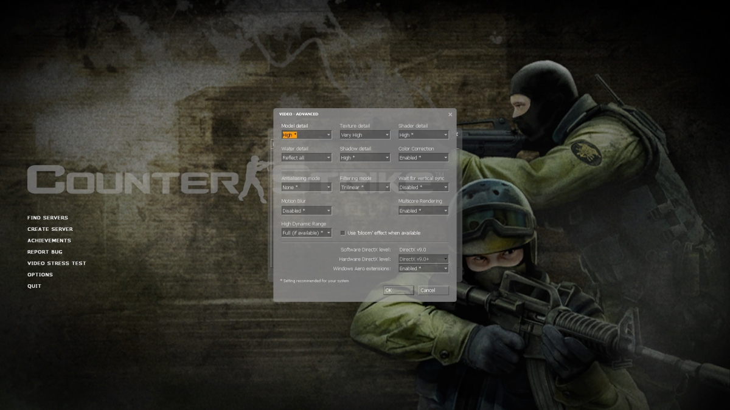Open the Model detail dropdown
The image size is (730, 410).
click(307, 135)
